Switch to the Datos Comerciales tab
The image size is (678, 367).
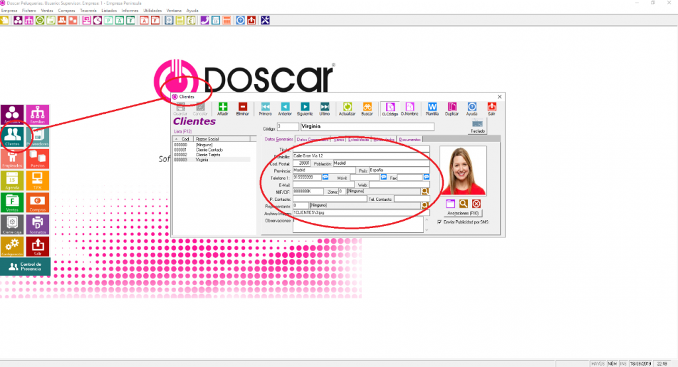pos(313,140)
